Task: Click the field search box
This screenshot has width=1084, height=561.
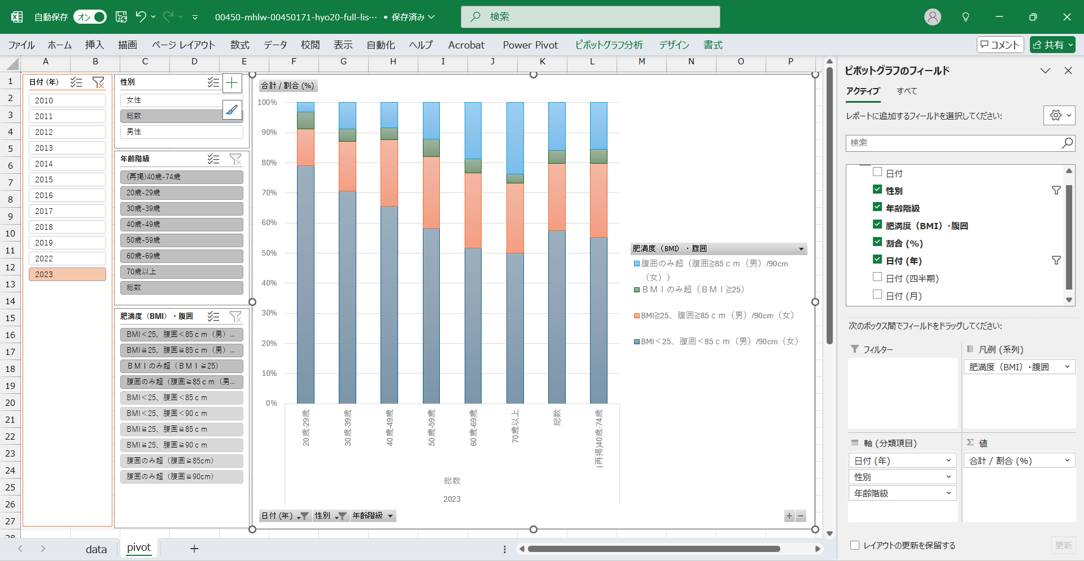Action: (954, 143)
